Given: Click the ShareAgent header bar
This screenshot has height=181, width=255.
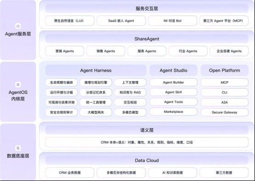Looking at the screenshot, I should pos(147,39).
